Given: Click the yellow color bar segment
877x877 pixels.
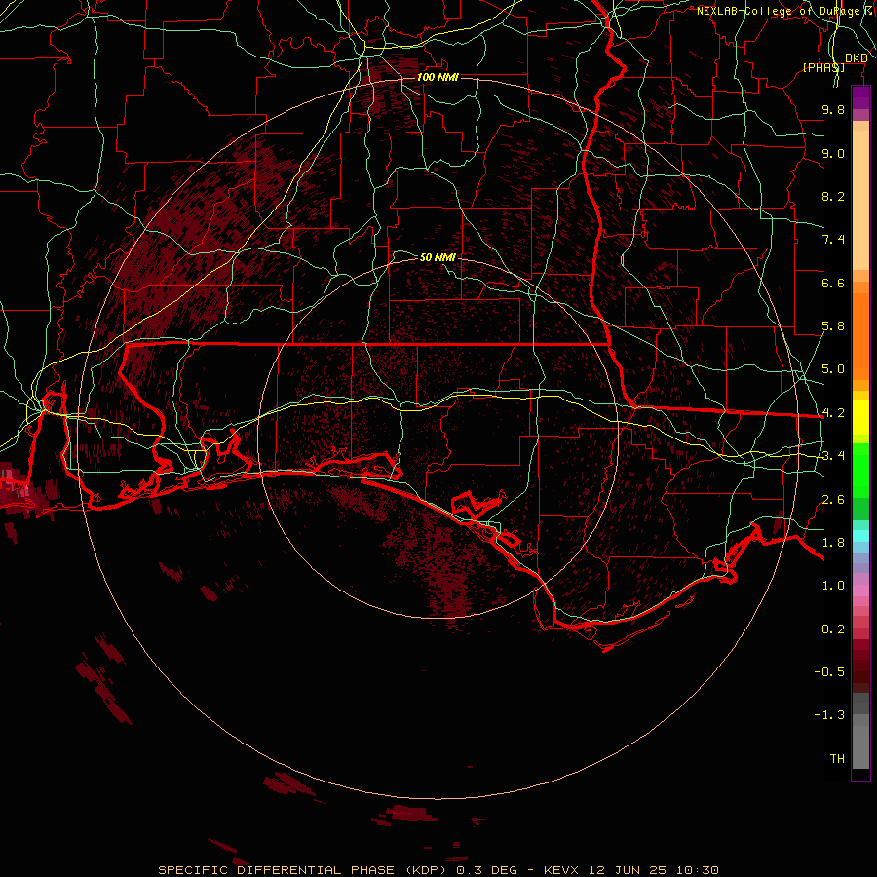Looking at the screenshot, I should click(x=860, y=417).
